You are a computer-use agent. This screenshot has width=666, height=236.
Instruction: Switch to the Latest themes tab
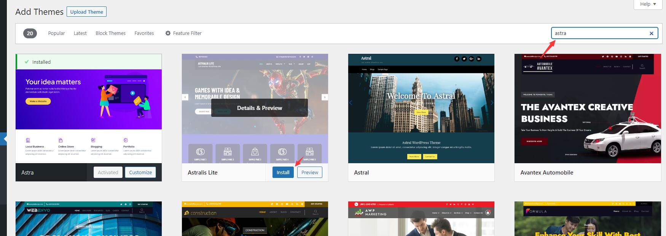[80, 33]
